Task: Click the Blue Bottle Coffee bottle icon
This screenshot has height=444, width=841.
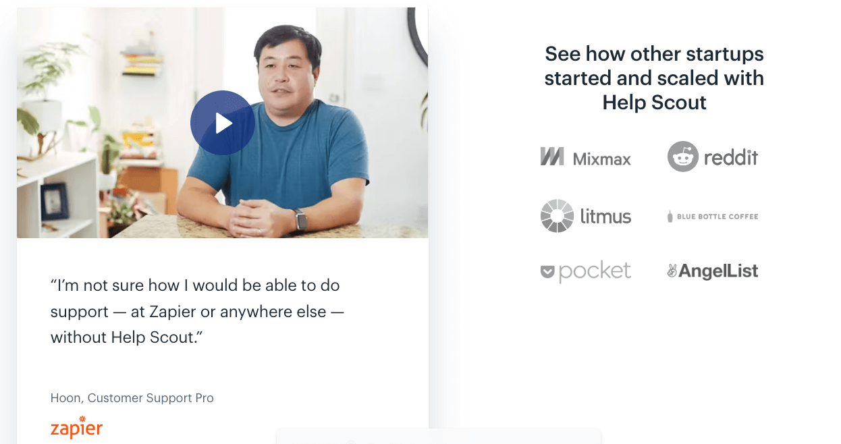Action: pos(670,217)
